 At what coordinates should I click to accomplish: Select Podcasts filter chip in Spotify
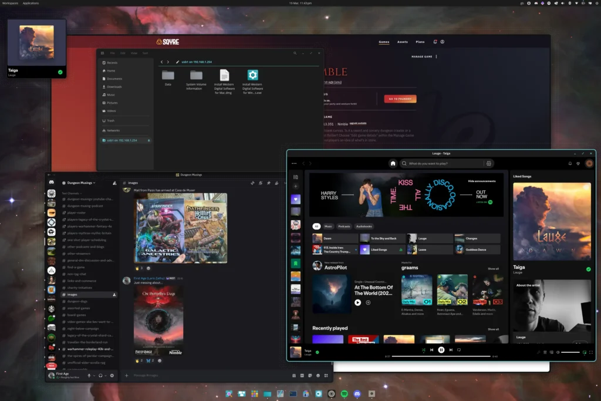point(345,226)
